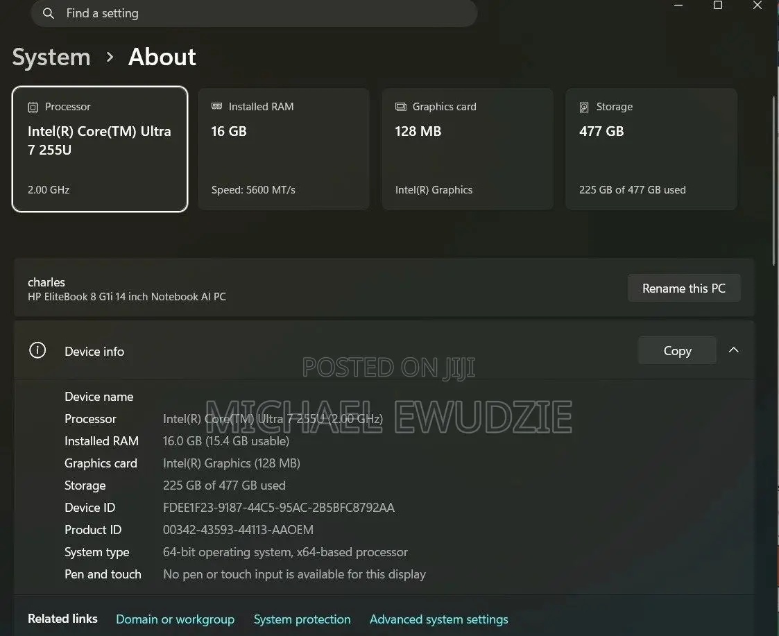This screenshot has height=636, width=779.
Task: Click the processor chip icon
Action: click(x=33, y=107)
